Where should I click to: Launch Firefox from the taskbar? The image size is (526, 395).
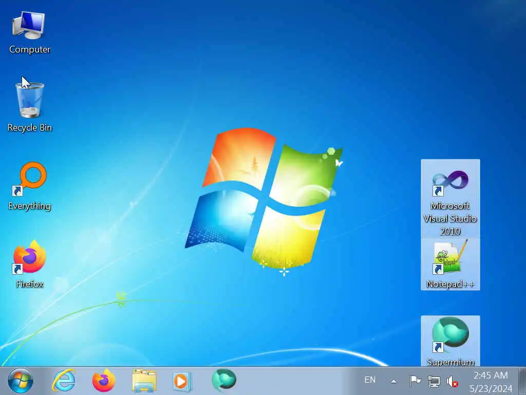pyautogui.click(x=104, y=381)
